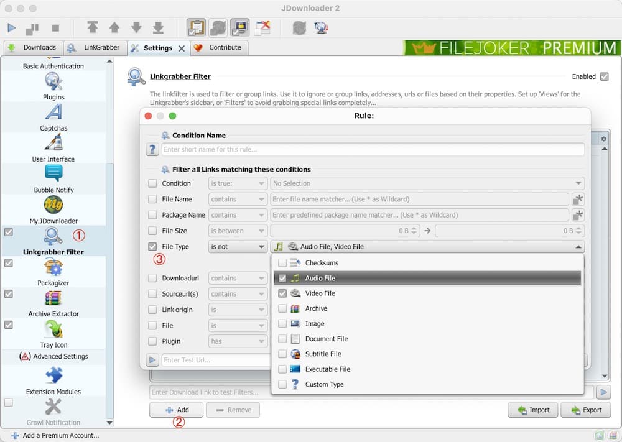This screenshot has height=442, width=622.
Task: Start all downloads with the play icon
Action: pyautogui.click(x=11, y=28)
